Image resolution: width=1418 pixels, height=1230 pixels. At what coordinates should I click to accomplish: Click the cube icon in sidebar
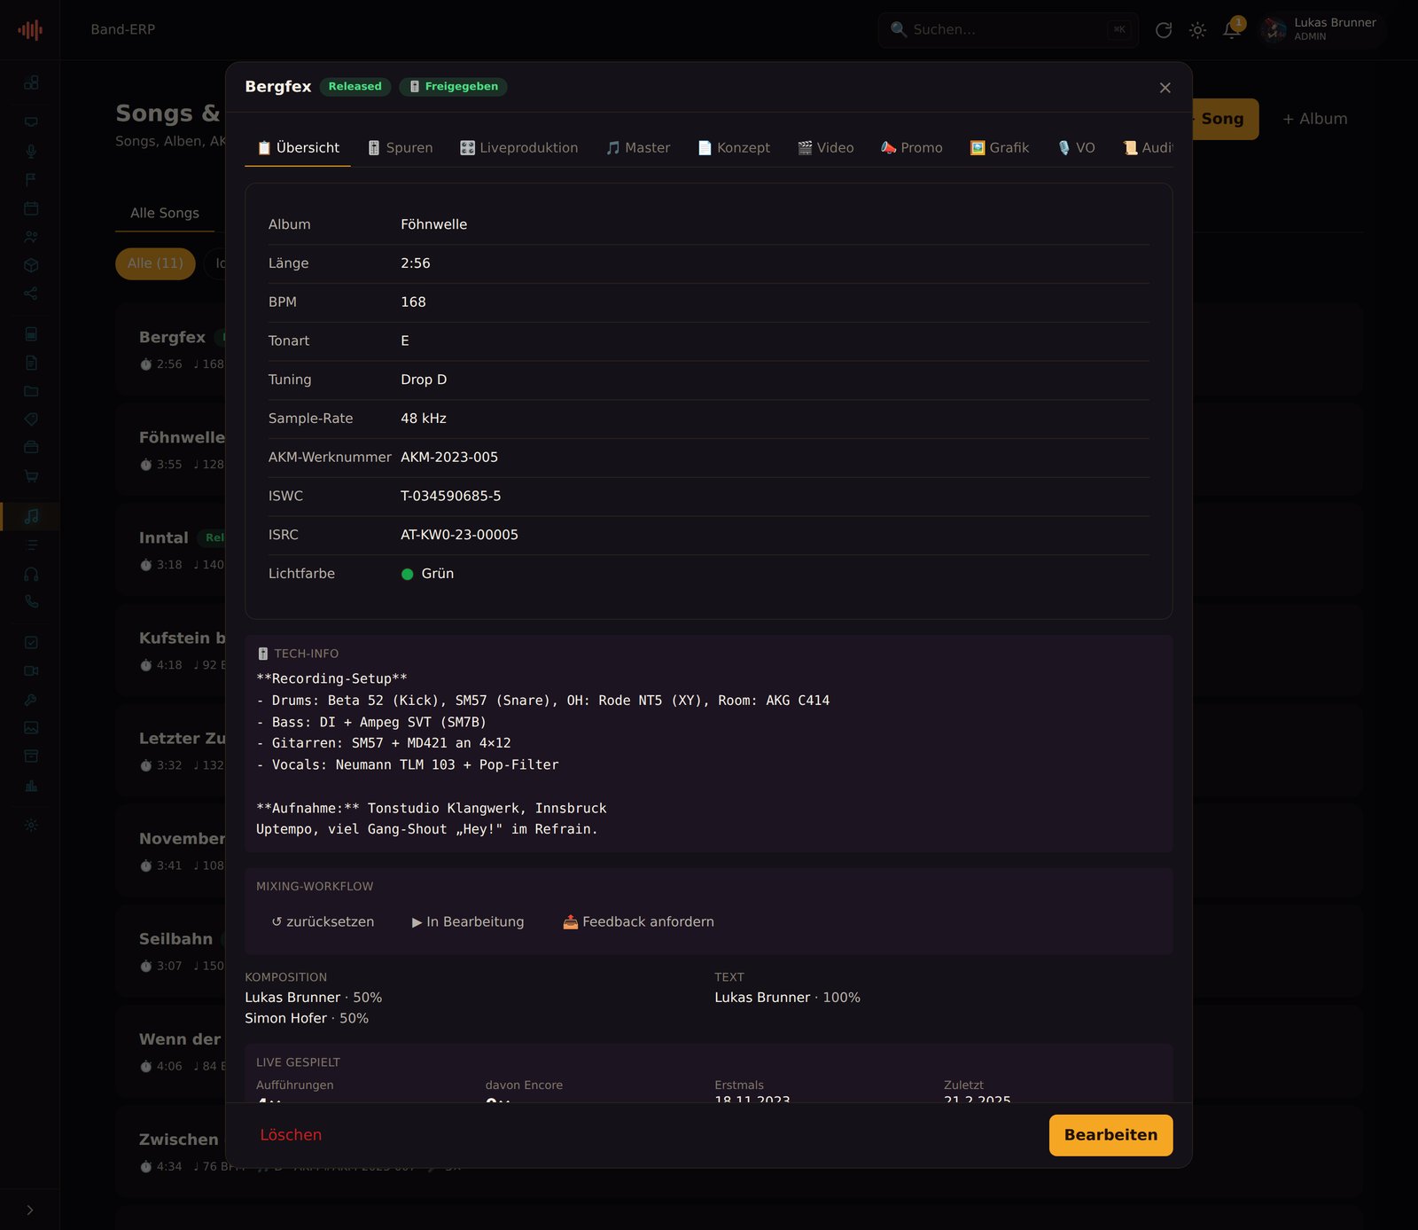(x=31, y=265)
